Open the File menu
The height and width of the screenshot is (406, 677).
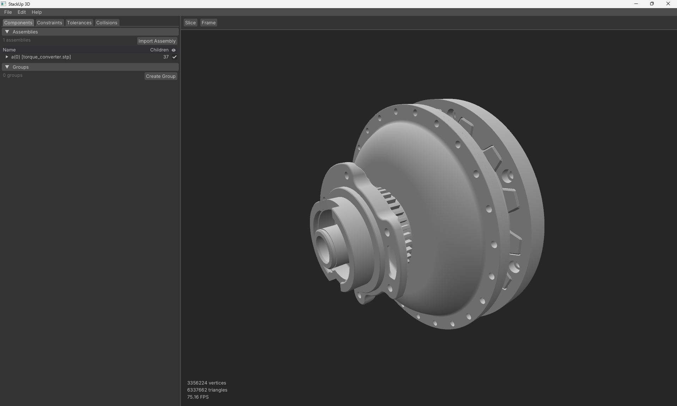pos(8,12)
